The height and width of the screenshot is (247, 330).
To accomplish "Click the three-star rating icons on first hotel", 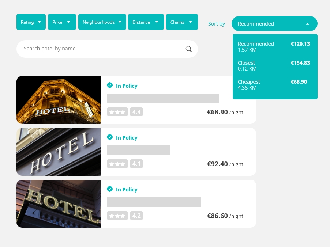I will pyautogui.click(x=117, y=112).
